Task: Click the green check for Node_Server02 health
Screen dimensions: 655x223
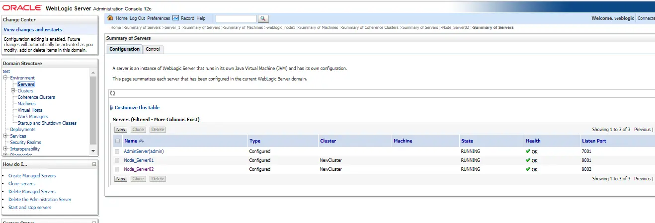Action: [528, 169]
